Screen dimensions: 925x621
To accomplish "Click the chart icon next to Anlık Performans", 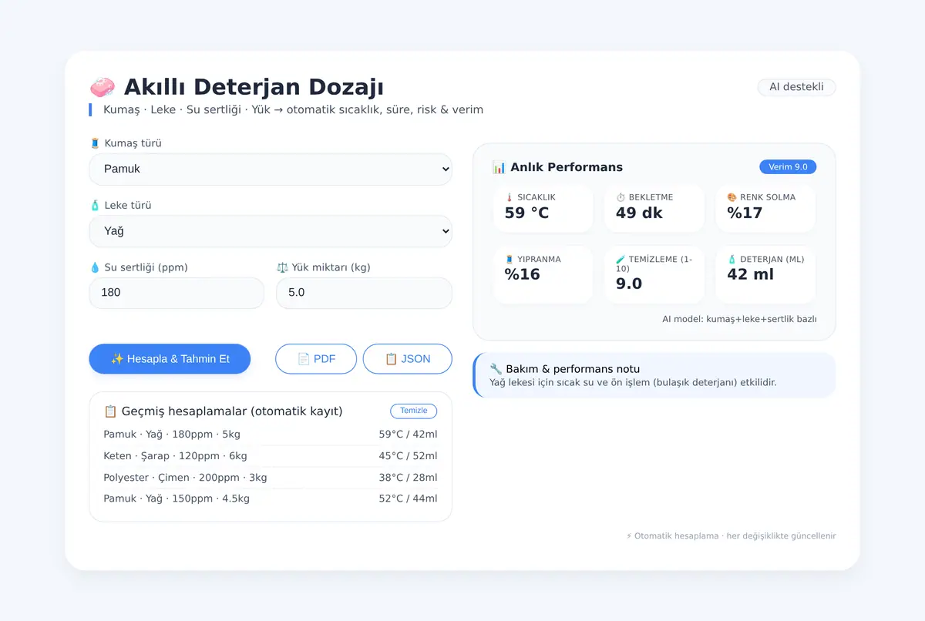I will coord(499,167).
